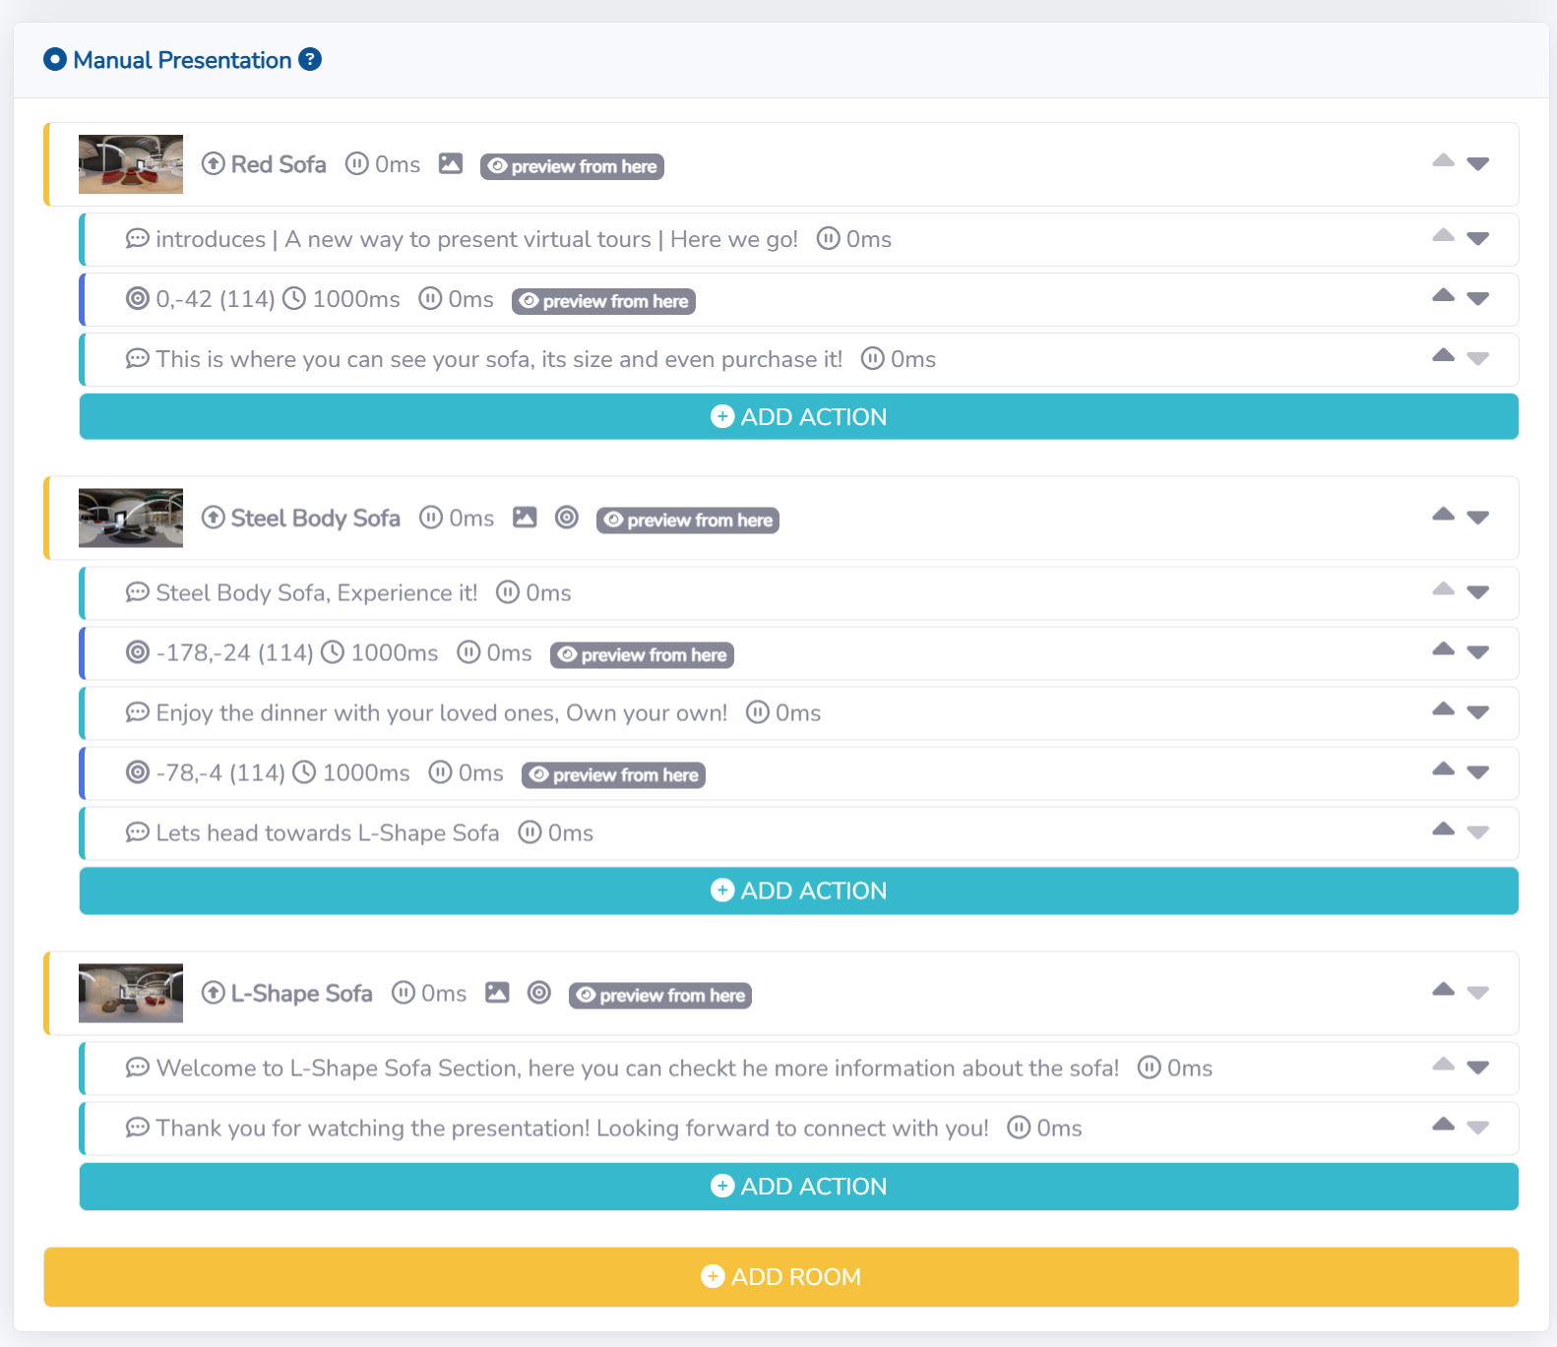The height and width of the screenshot is (1347, 1557).
Task: Click the image icon in L-Shape Sofa row
Action: point(497,993)
